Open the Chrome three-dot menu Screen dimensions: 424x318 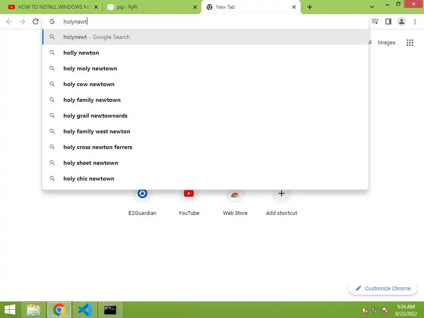click(415, 22)
